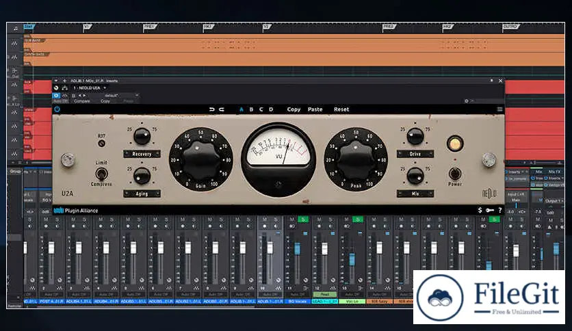Open the NEOLD U2A insert dropdown

[90, 88]
